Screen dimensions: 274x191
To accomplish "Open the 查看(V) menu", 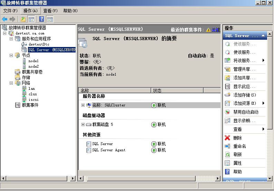I will [x=50, y=11].
